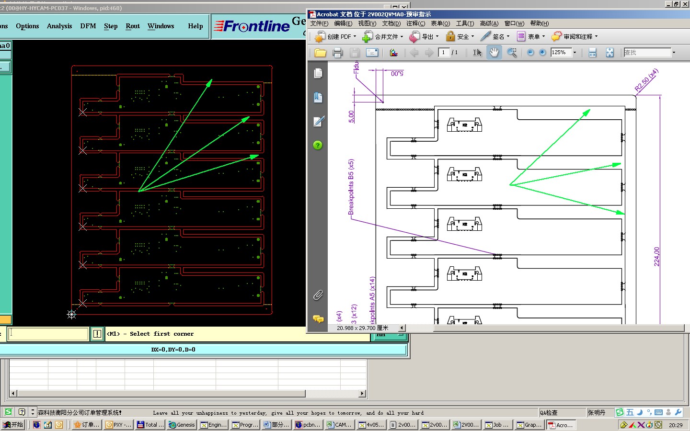Open the DFM menu
Screen dimensions: 690x431
[x=88, y=26]
